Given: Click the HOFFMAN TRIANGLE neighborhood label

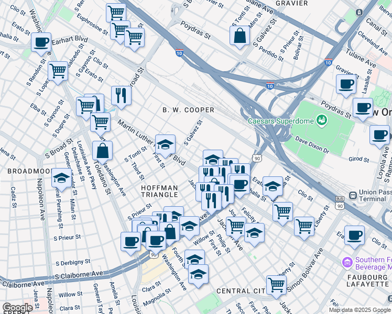Looking at the screenshot, I should 159,191.
